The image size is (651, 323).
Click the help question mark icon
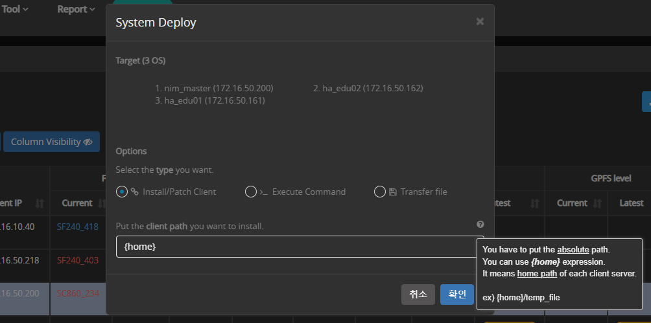(x=480, y=225)
